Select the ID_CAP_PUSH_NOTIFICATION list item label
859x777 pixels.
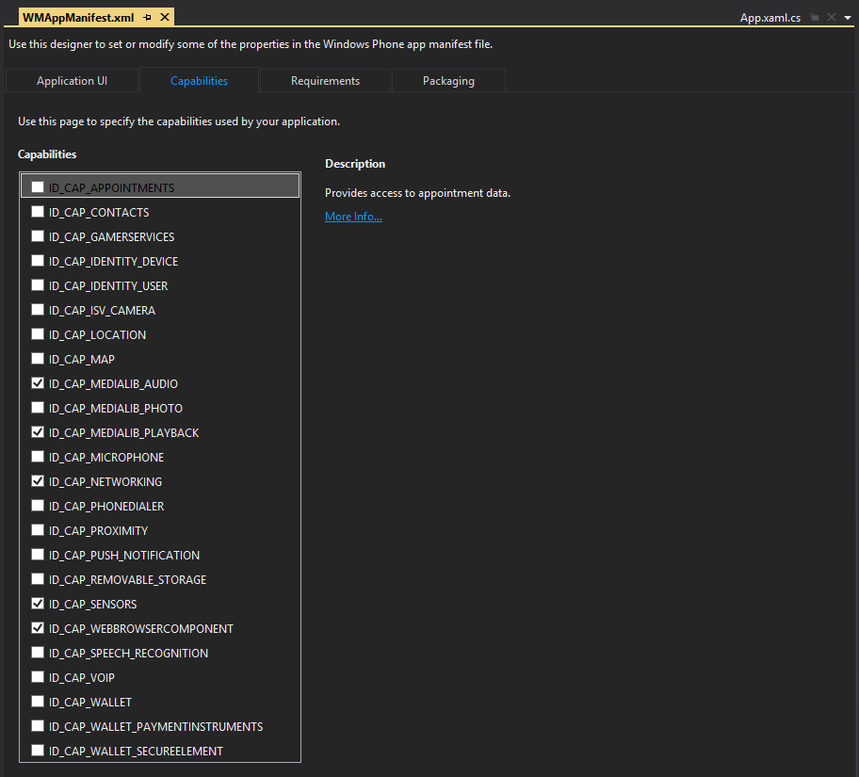pyautogui.click(x=124, y=556)
